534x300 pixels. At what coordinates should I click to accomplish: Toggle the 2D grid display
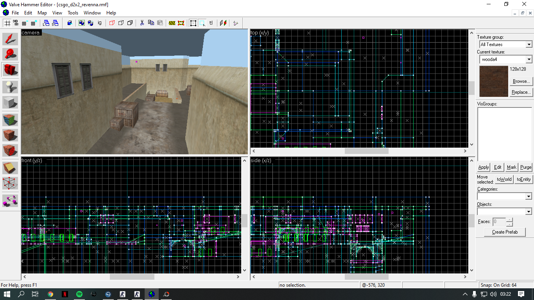point(7,23)
